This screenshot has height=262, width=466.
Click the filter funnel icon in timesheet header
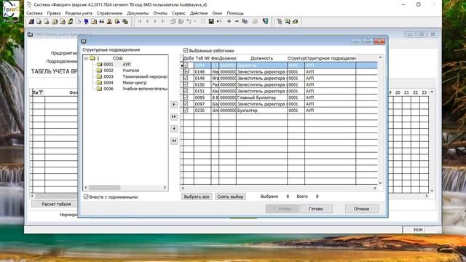point(41,92)
